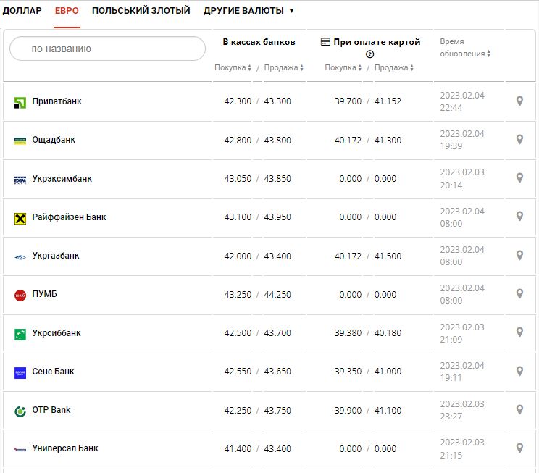The height and width of the screenshot is (473, 539).
Task: Click the OTP Bank green logo
Action: click(20, 411)
